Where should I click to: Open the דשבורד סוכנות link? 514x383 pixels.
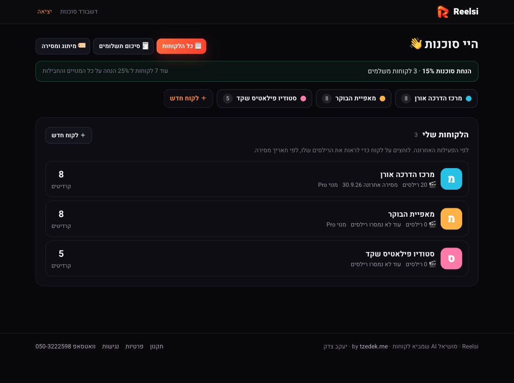pos(79,12)
